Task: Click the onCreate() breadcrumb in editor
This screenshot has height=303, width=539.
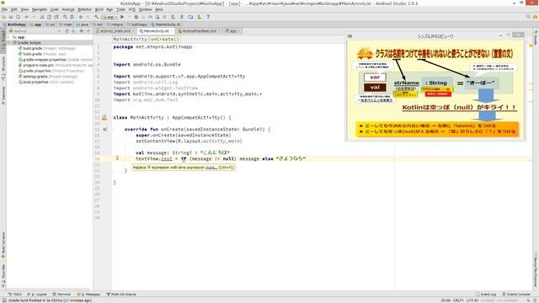Action: pos(165,40)
